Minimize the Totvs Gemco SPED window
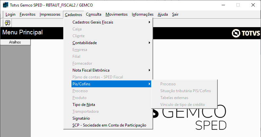Screen dimensions: 261x137 click(223, 5)
